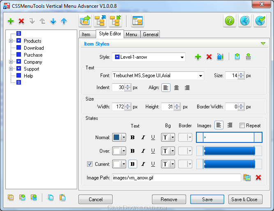Add a new style with green plus
This screenshot has height=211, width=274.
point(198,57)
